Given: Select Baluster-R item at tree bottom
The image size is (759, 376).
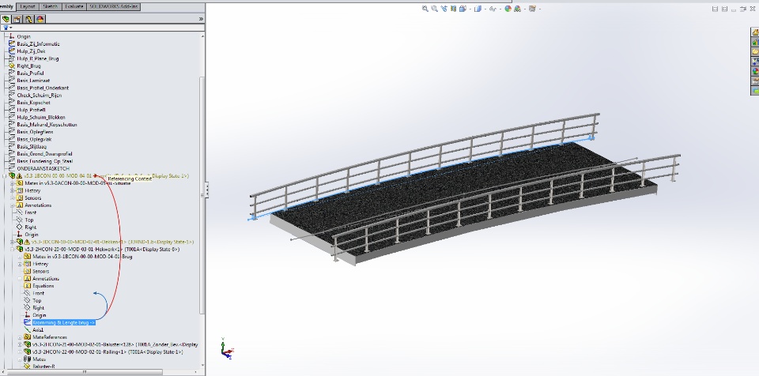Looking at the screenshot, I should pyautogui.click(x=43, y=367).
